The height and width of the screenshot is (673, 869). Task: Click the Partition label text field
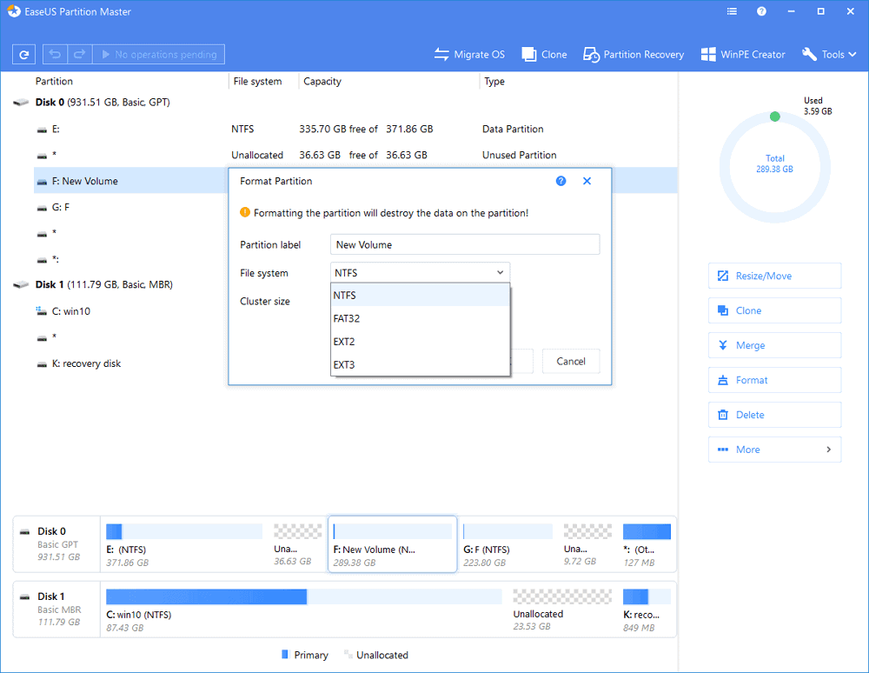[x=465, y=245]
